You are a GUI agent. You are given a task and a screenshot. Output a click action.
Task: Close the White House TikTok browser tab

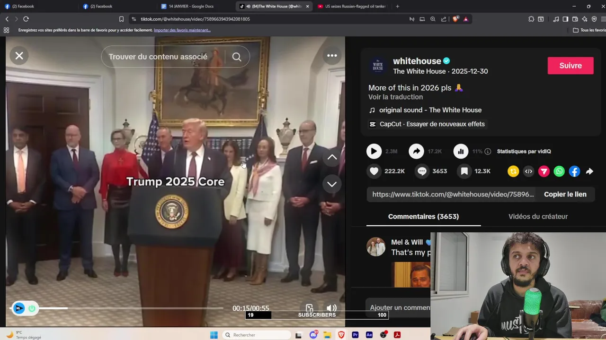307,6
